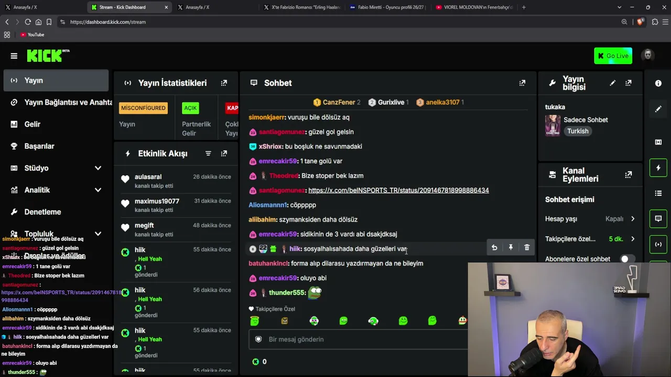Toggle the chat bubble icon in right rail
This screenshot has height=377, width=671.
tap(658, 218)
